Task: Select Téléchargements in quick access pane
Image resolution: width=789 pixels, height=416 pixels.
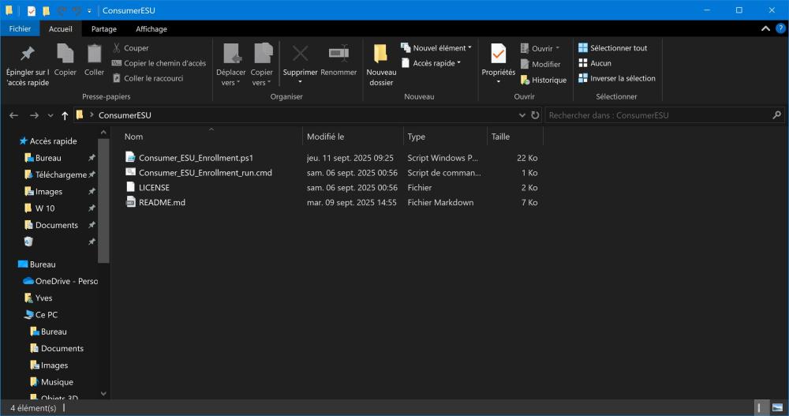Action: tap(60, 174)
